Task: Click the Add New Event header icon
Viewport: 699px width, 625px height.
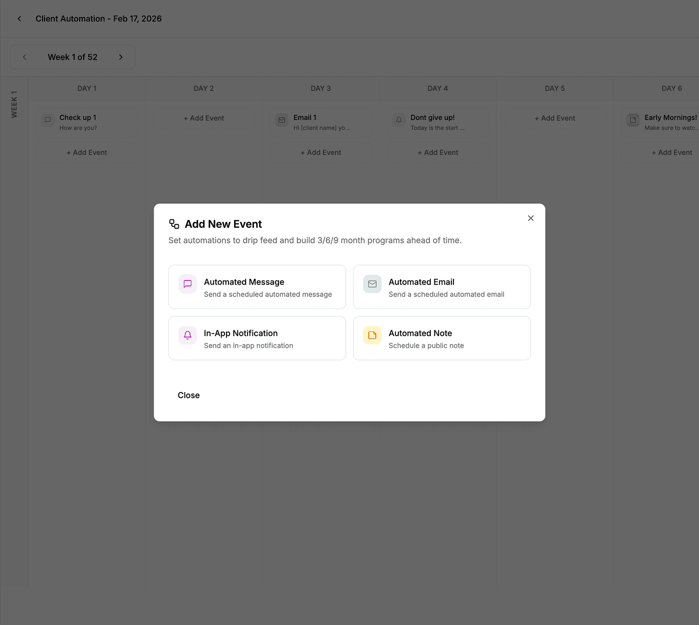Action: (x=174, y=224)
